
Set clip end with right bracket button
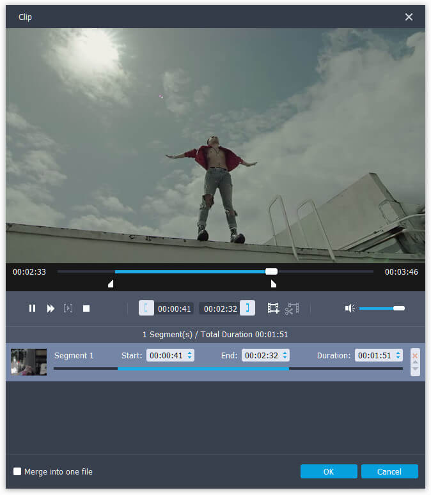(x=247, y=308)
